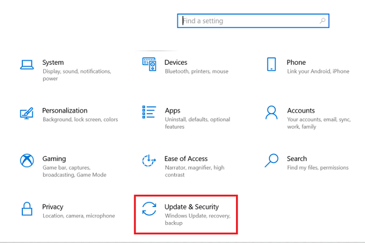Viewport: 365px width, 243px height.
Task: Open the 'Update & Security' title link
Action: [x=191, y=207]
